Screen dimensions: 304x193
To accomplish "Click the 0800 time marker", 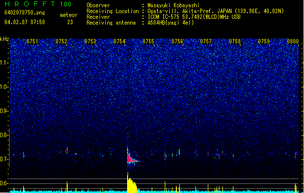I will coord(293,41).
